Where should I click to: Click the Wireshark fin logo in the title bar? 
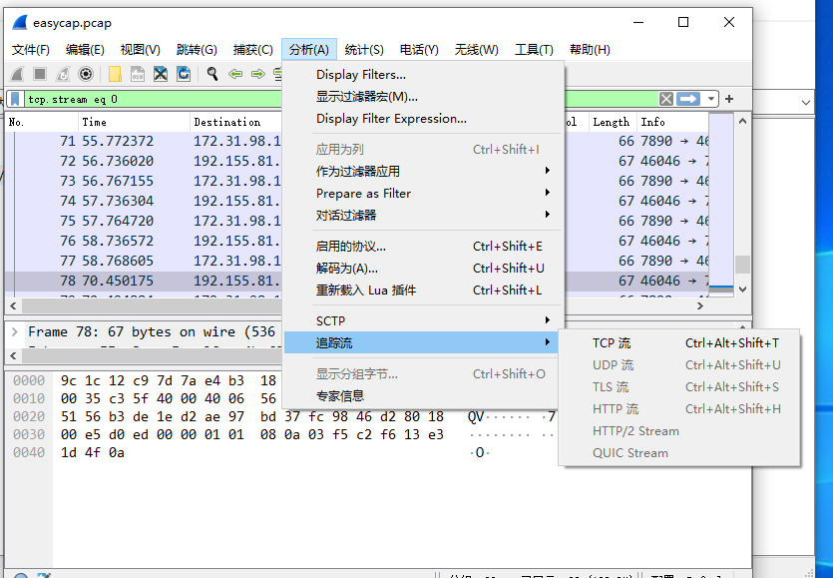20,23
